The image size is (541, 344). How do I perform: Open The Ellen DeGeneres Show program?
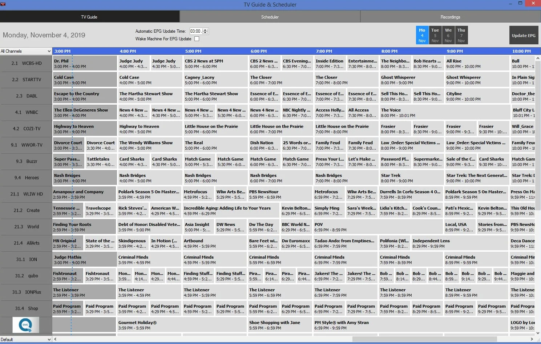pos(85,112)
